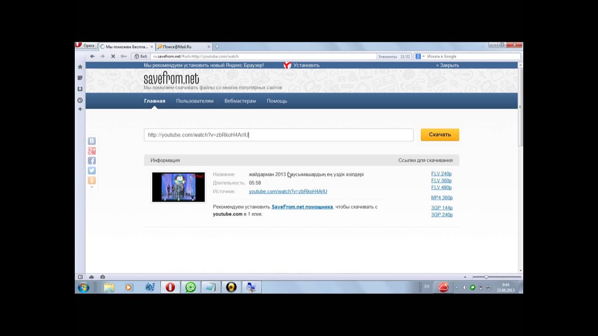
Task: Go forward with the browser forward arrow
Action: tap(102, 56)
